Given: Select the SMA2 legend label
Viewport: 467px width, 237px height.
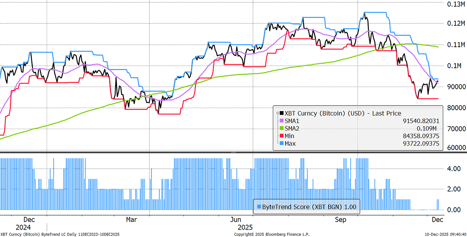Looking at the screenshot, I should [x=293, y=128].
